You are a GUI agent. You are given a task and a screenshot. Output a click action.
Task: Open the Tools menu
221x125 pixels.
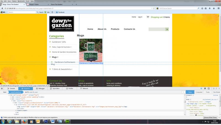pos(28,1)
